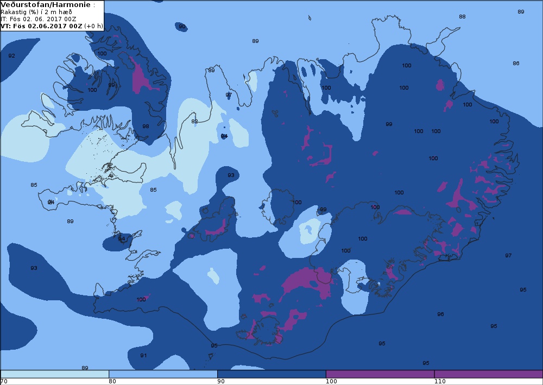
Task: Click the 70–80% lightest blue legend swatch
Action: coord(55,374)
